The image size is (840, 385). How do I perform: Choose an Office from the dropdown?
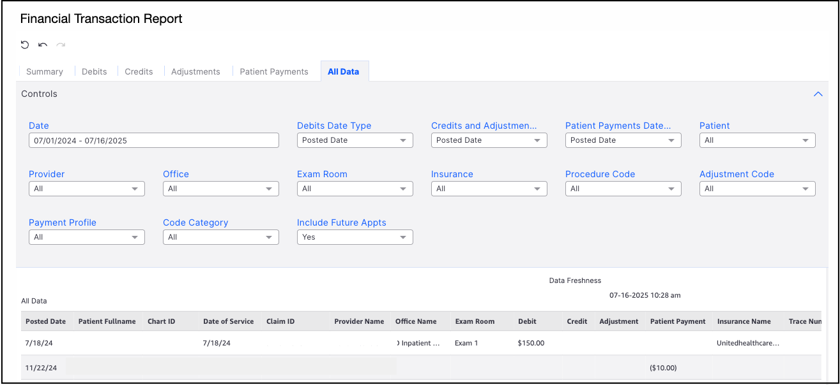pos(221,189)
